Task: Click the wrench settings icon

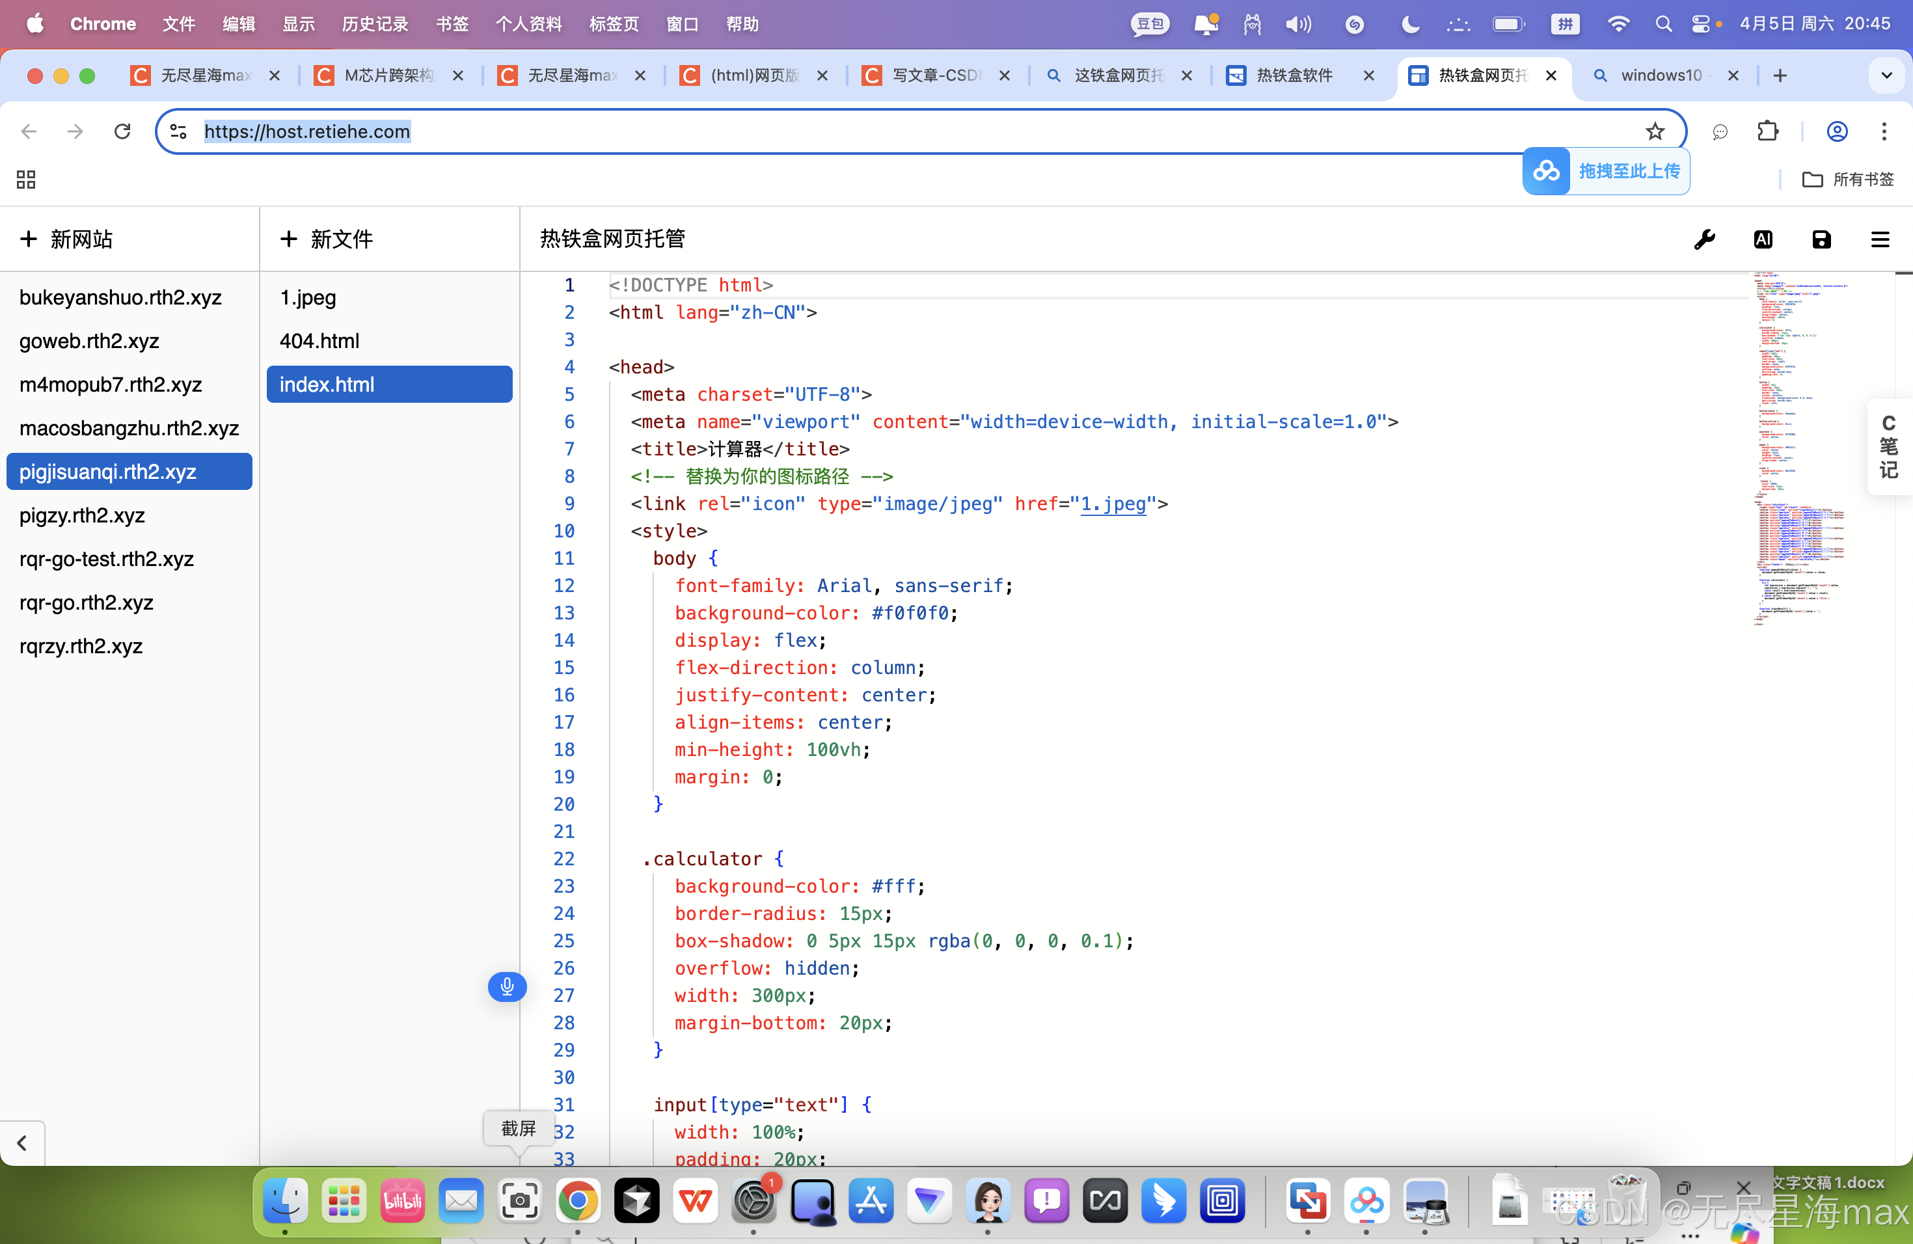Action: coord(1704,239)
